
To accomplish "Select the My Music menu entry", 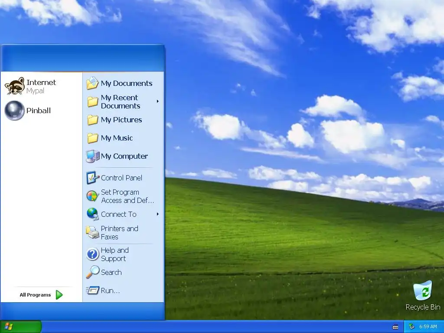I will tap(124, 138).
